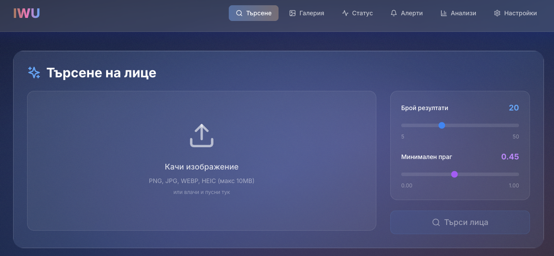Click the pulse icon beside Статус
This screenshot has width=554, height=256.
click(345, 13)
